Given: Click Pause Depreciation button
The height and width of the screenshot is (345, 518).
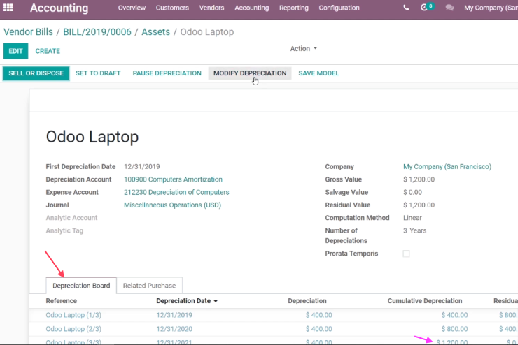Looking at the screenshot, I should tap(167, 73).
